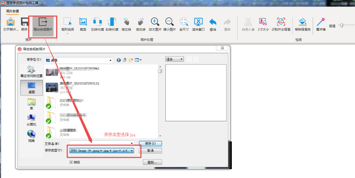Click the 适合窗口 fit window icon
The height and width of the screenshot is (178, 355).
click(x=198, y=23)
